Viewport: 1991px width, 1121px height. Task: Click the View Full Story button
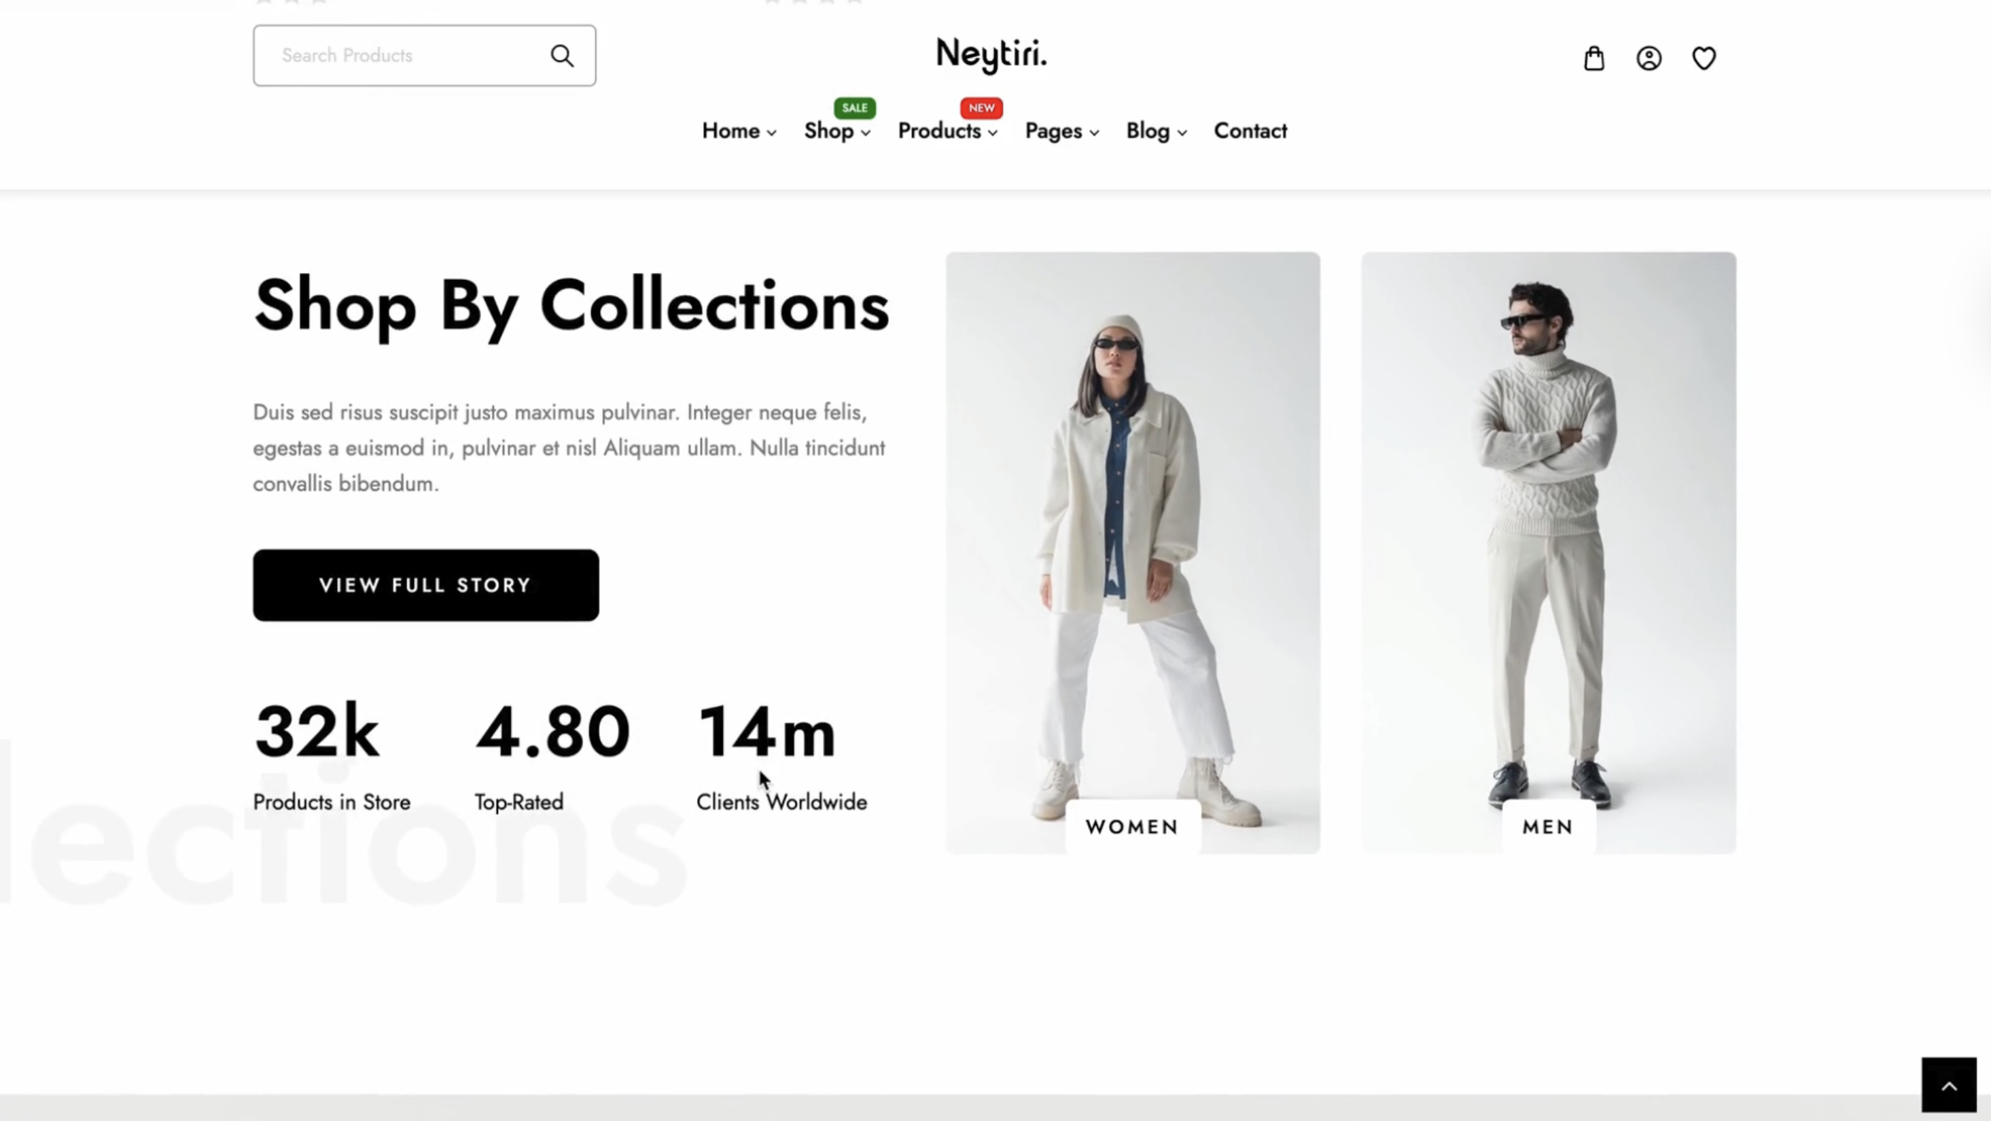(426, 585)
